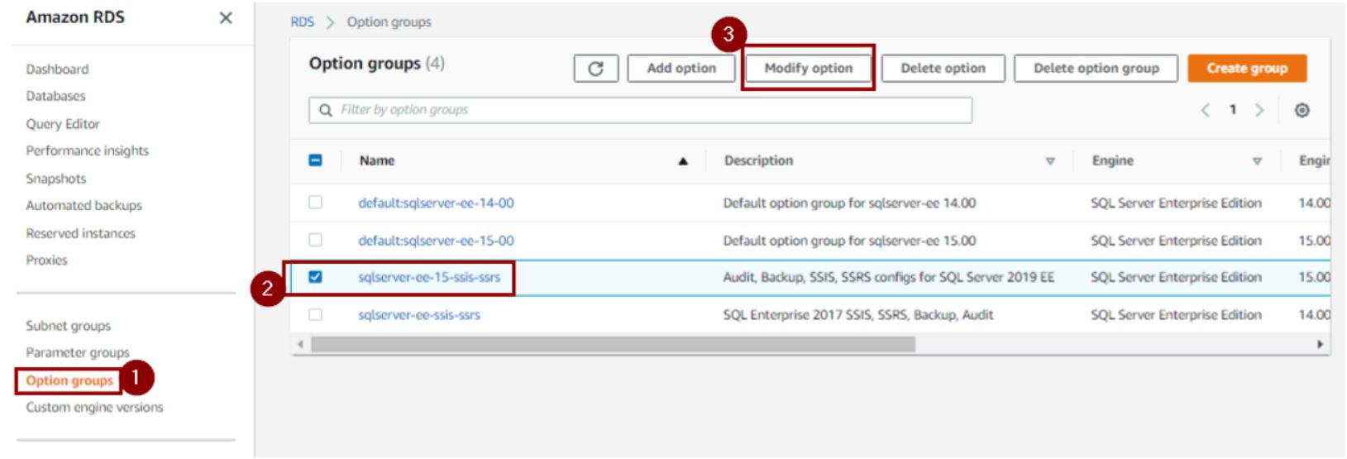Click the Add option button
Screen dimensions: 1347x459
tap(681, 69)
